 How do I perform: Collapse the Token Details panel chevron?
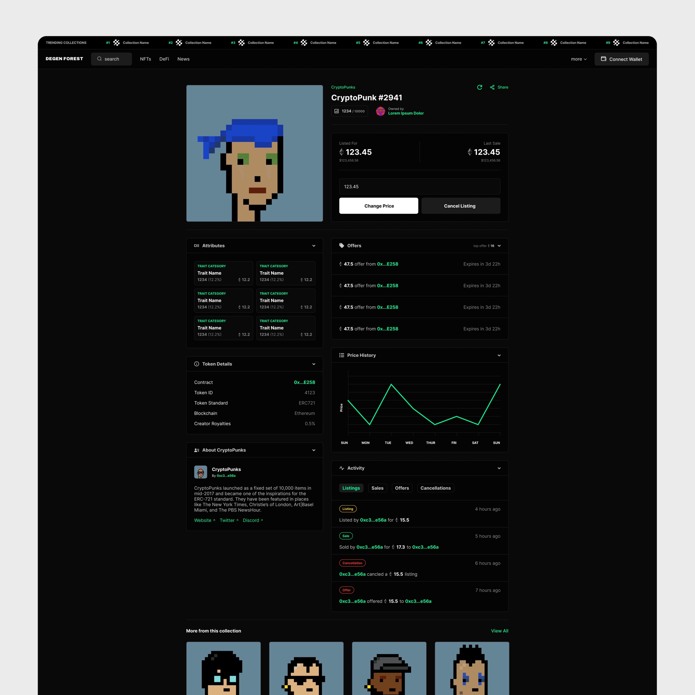[314, 364]
